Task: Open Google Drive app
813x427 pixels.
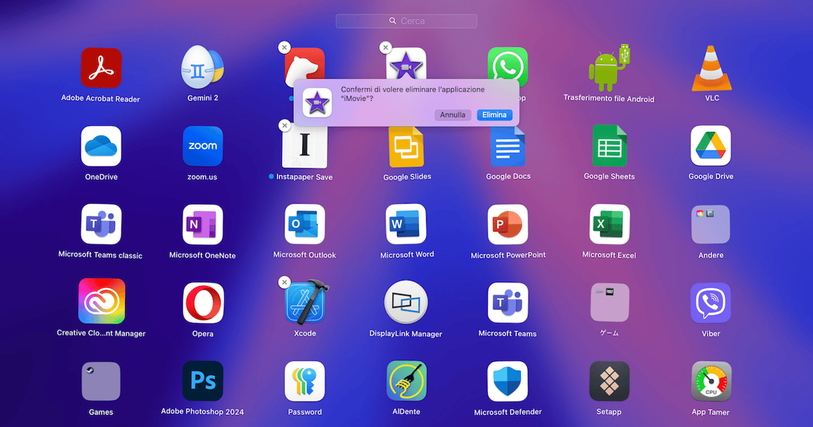Action: click(x=711, y=146)
